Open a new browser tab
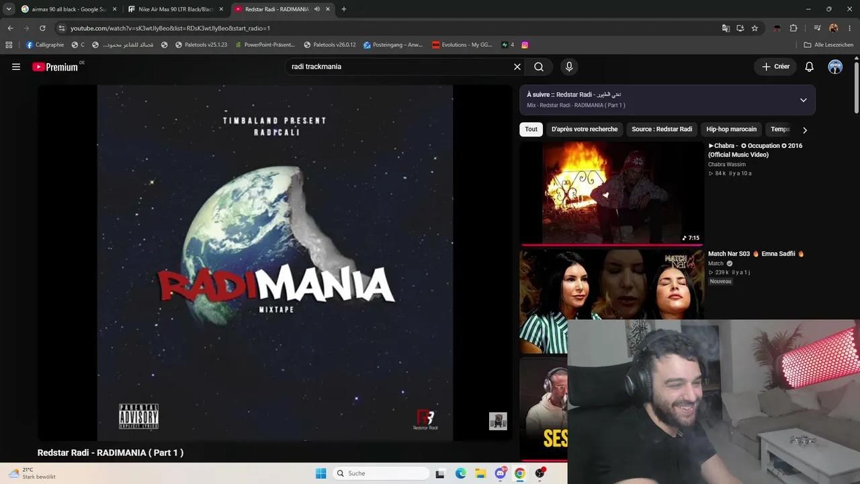This screenshot has width=860, height=484. tap(344, 9)
